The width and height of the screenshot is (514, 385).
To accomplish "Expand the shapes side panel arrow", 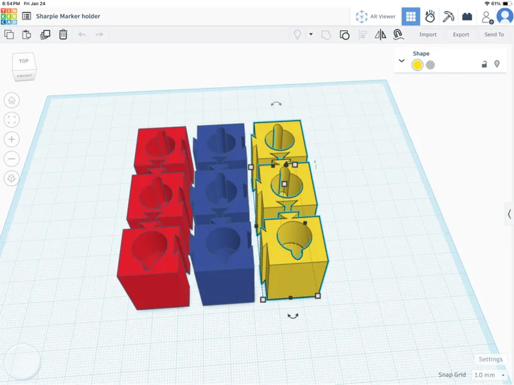I will [509, 214].
